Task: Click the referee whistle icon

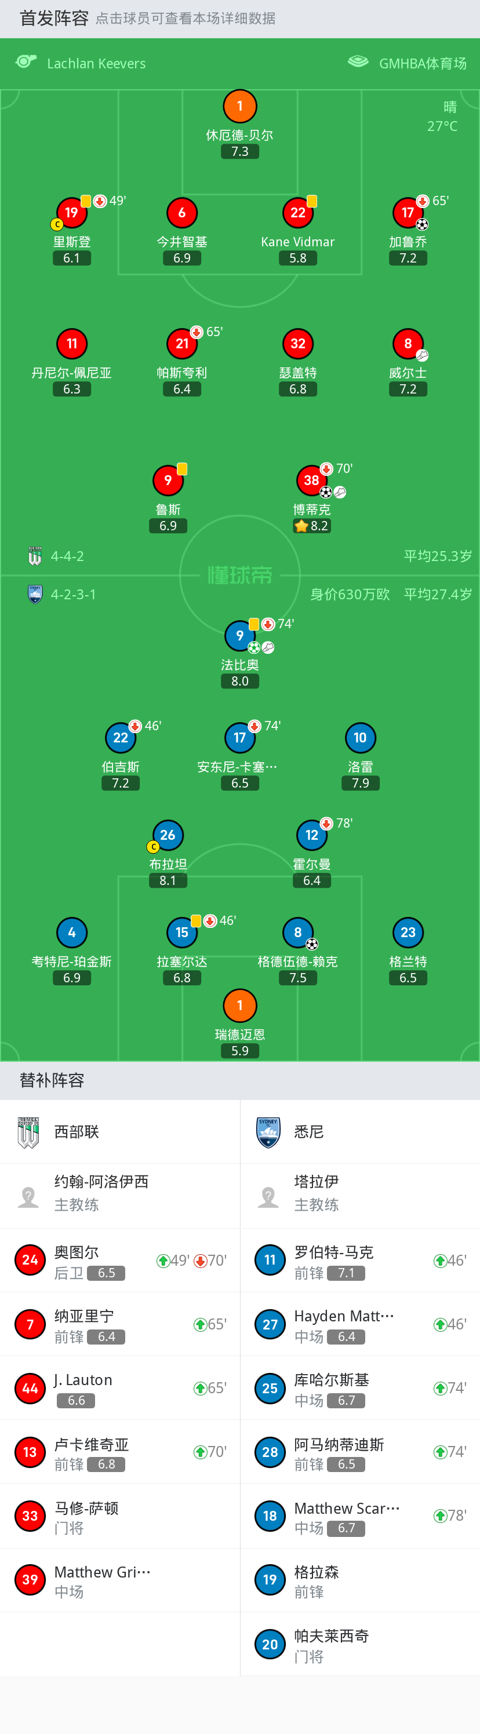Action: pos(26,62)
